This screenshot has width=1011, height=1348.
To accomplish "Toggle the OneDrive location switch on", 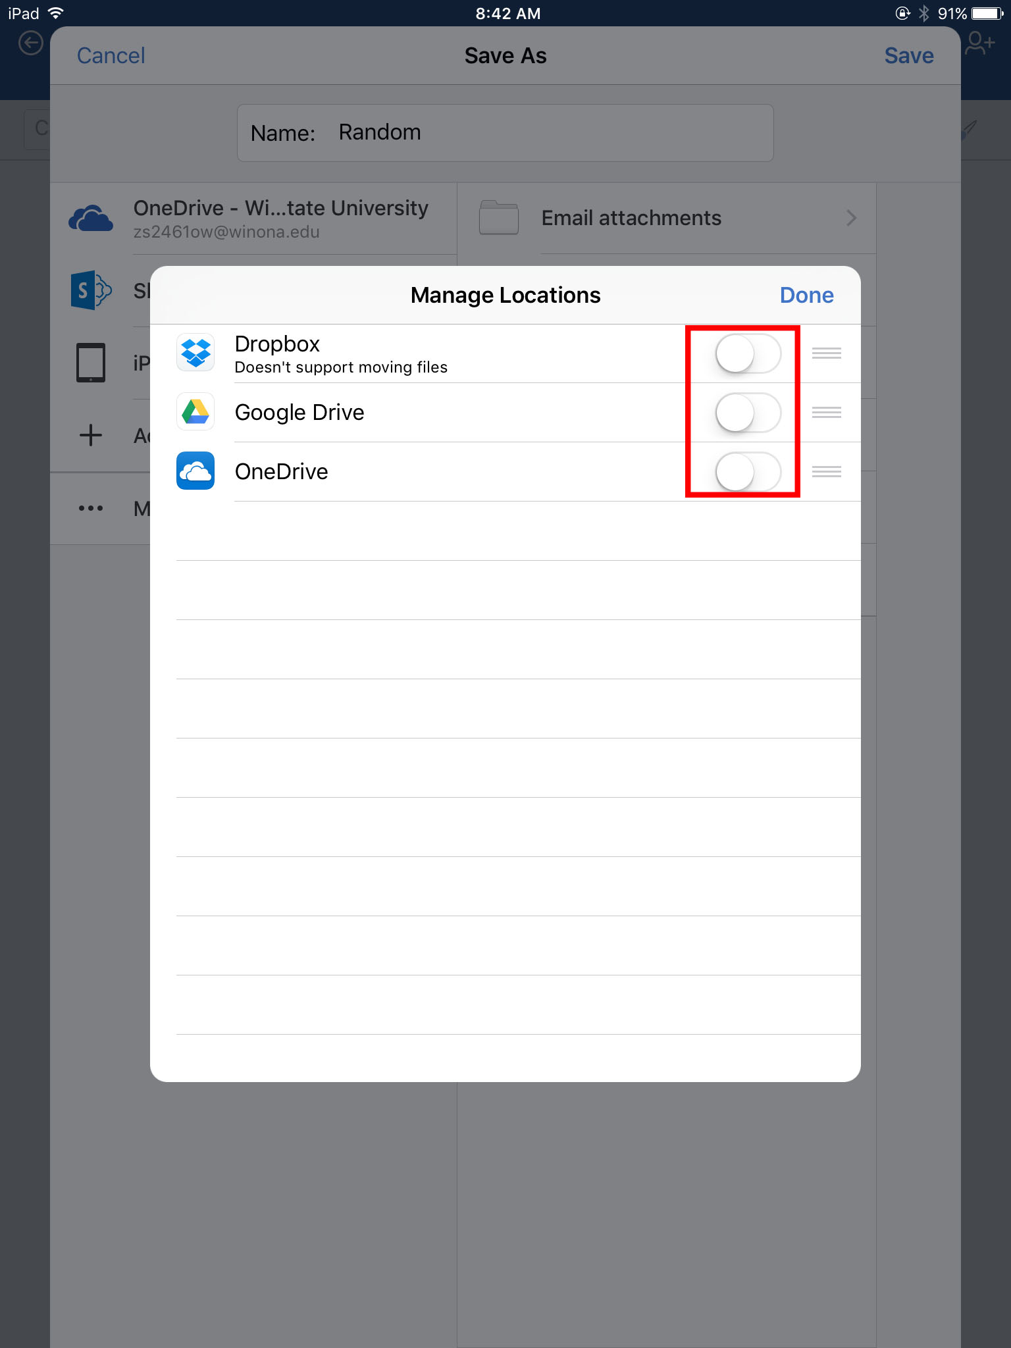I will click(748, 472).
